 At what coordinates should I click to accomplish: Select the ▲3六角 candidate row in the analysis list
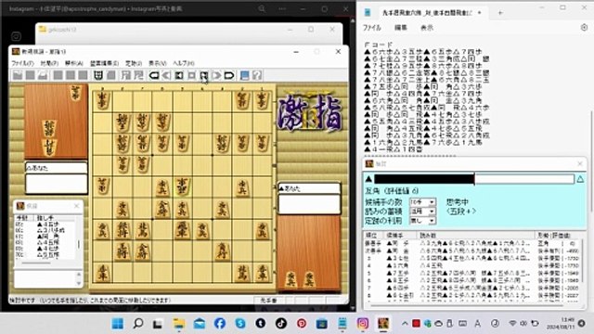472,266
